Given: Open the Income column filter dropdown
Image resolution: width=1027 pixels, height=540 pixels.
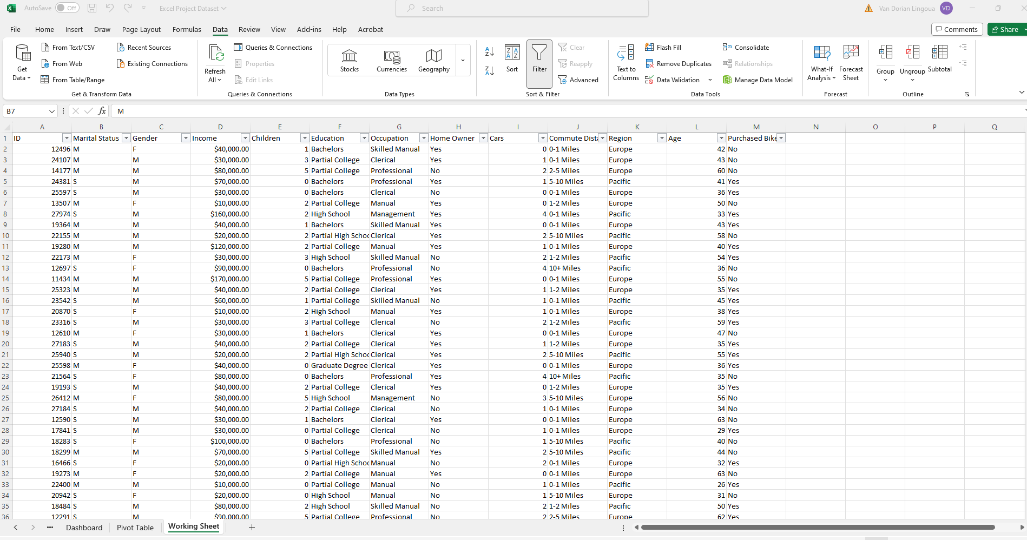Looking at the screenshot, I should 245,138.
